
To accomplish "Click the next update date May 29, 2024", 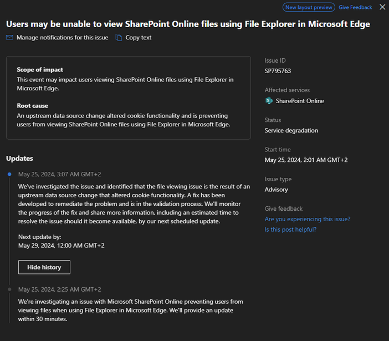I will (x=62, y=246).
